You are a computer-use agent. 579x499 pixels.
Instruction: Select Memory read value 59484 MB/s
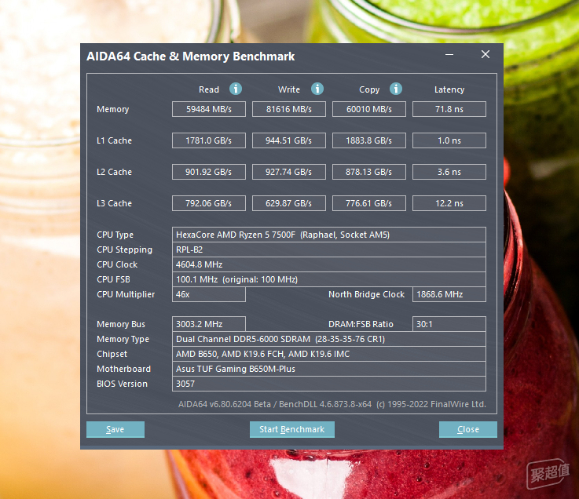[x=209, y=109]
